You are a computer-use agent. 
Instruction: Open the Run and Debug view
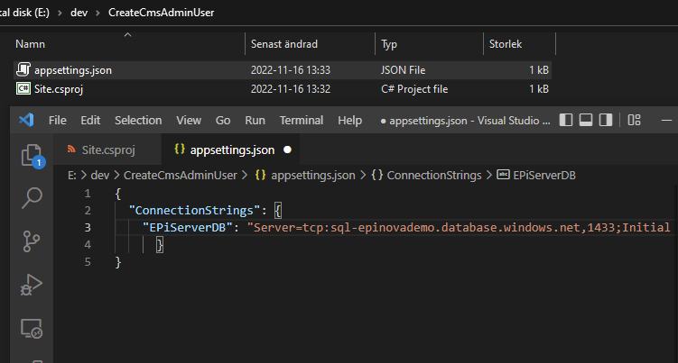click(33, 286)
